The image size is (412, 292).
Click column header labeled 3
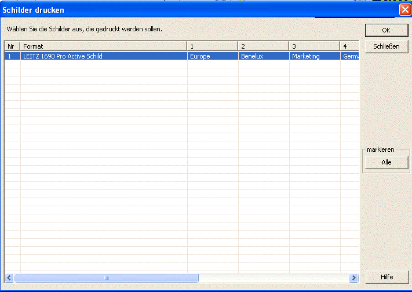click(314, 46)
